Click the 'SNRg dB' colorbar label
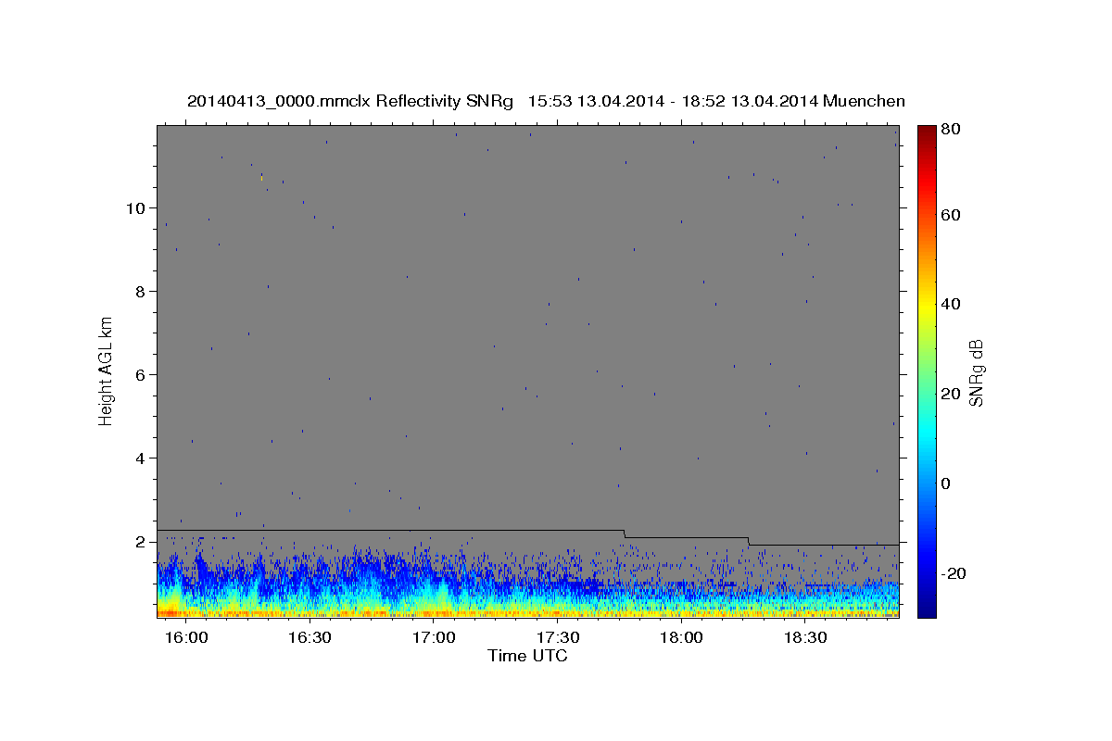 [x=976, y=372]
